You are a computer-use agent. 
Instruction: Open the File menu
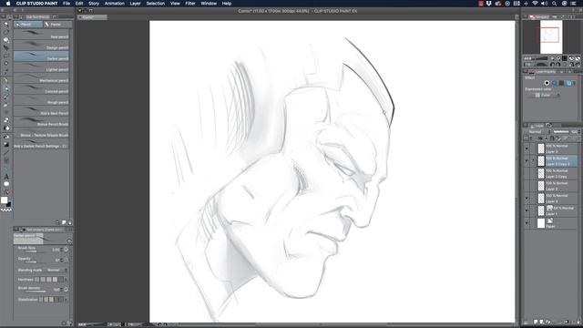point(66,4)
